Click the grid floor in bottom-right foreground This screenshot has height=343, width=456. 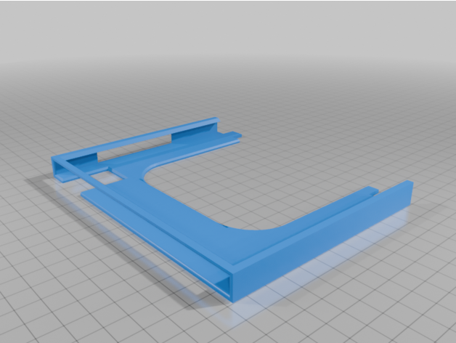(392, 305)
